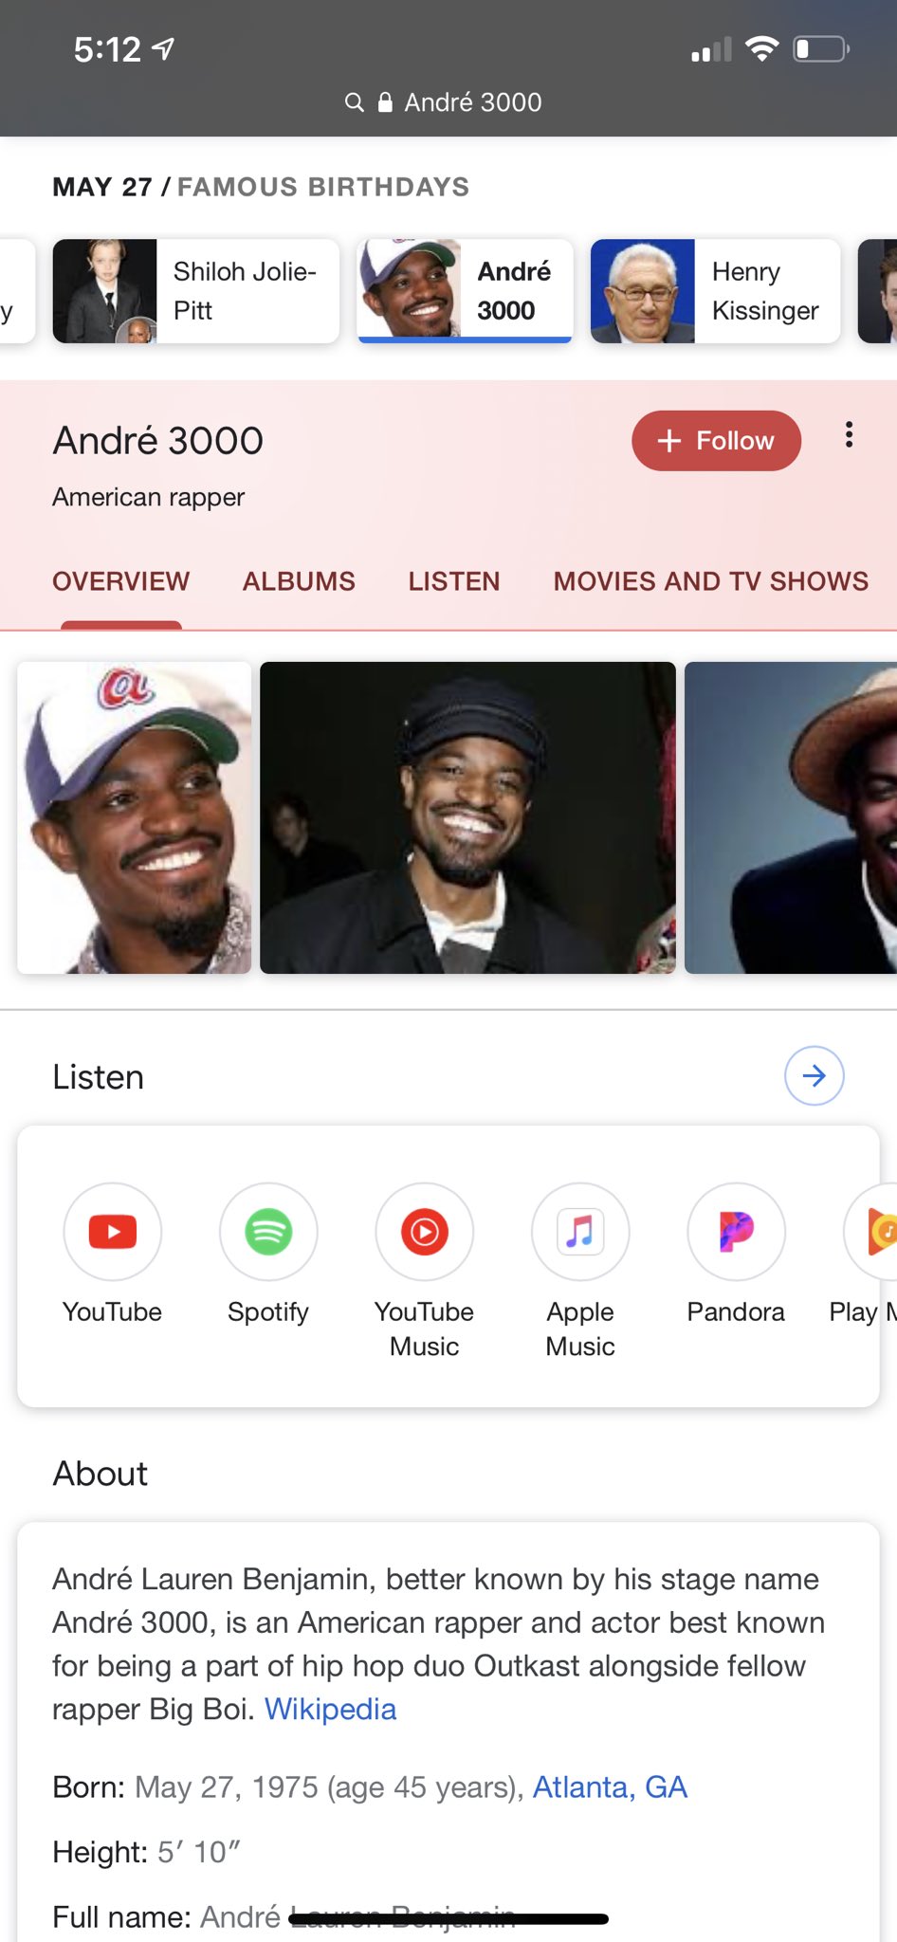This screenshot has height=1942, width=897.
Task: Tap the location arrow icon beside clock
Action: coord(163,48)
